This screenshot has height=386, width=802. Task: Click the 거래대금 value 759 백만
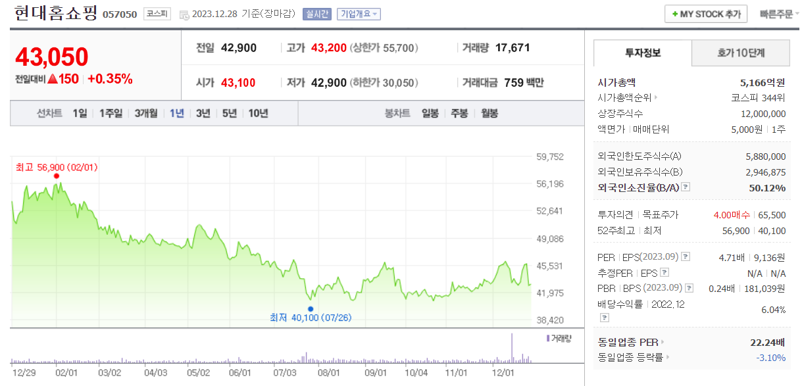(524, 83)
